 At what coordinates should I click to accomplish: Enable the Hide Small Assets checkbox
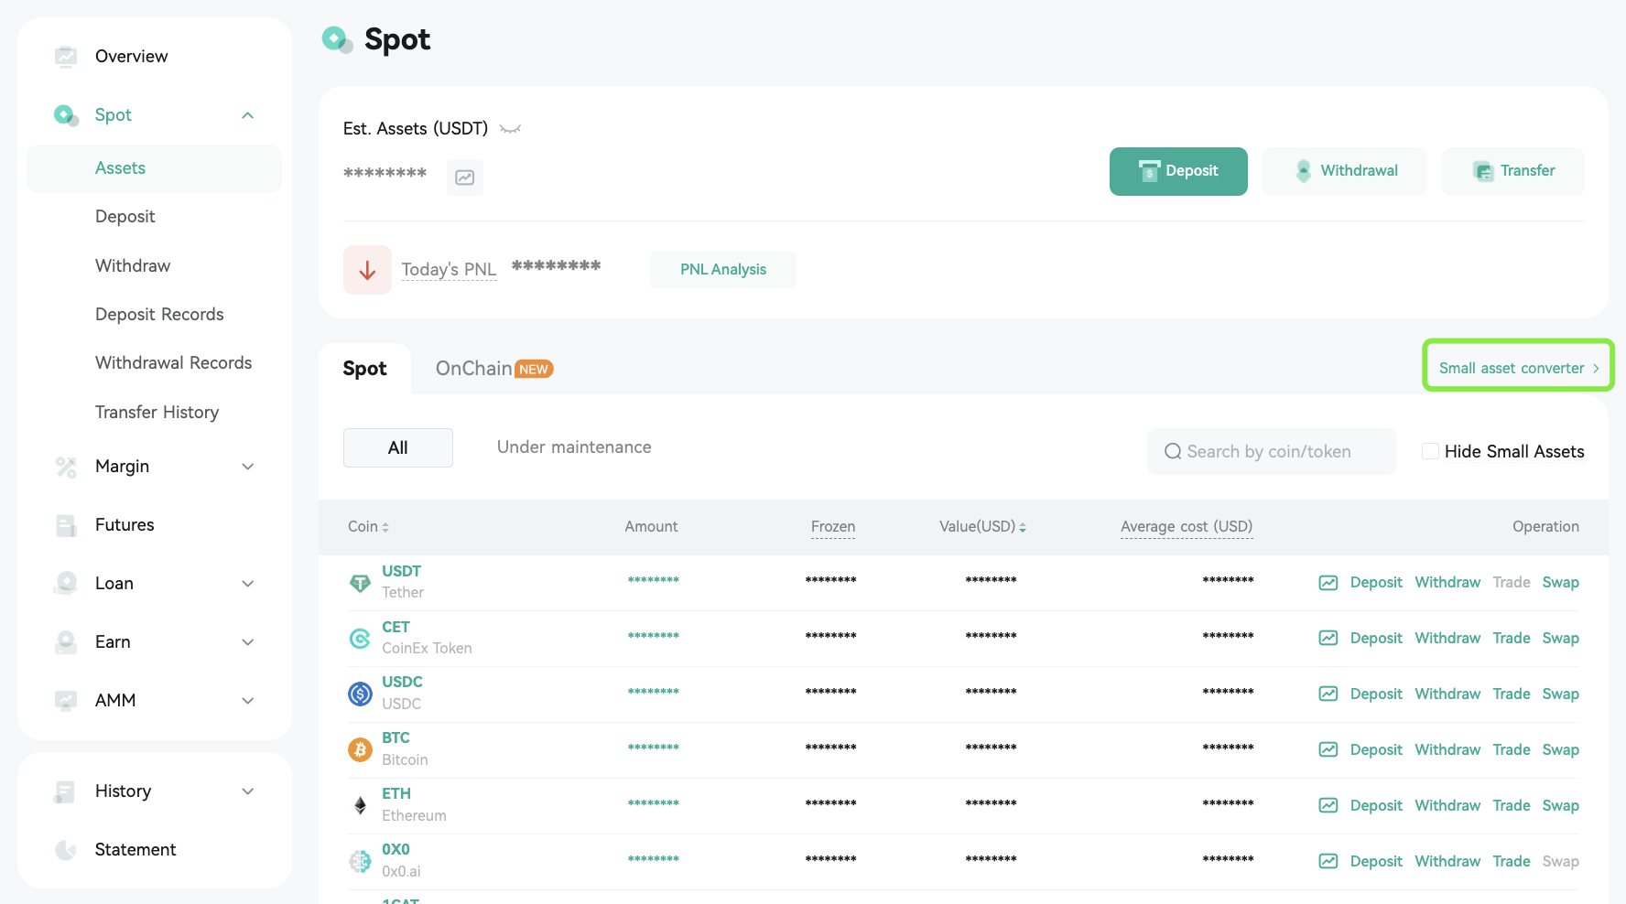(1430, 451)
